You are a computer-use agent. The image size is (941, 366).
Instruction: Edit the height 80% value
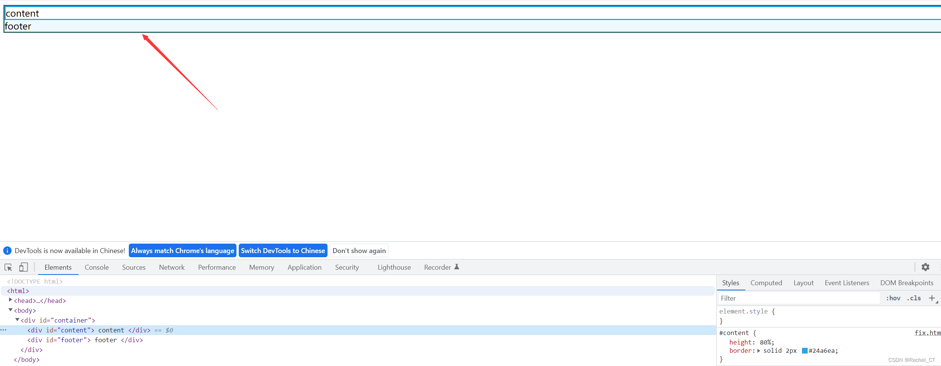pyautogui.click(x=765, y=342)
